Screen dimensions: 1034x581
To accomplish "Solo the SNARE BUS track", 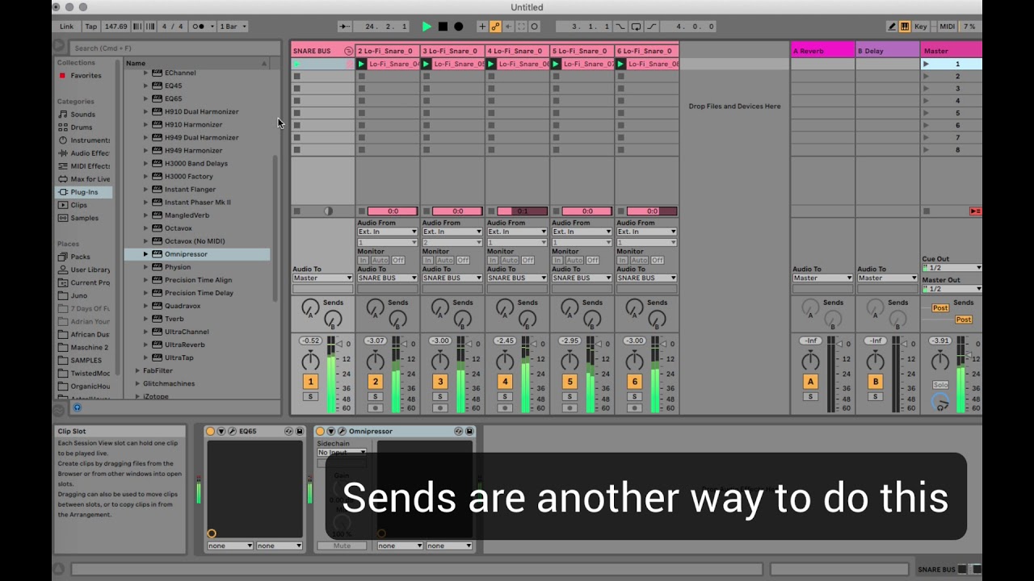I will click(x=310, y=396).
